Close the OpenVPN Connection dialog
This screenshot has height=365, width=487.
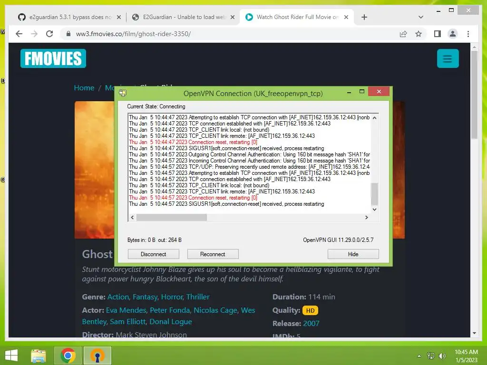point(379,91)
